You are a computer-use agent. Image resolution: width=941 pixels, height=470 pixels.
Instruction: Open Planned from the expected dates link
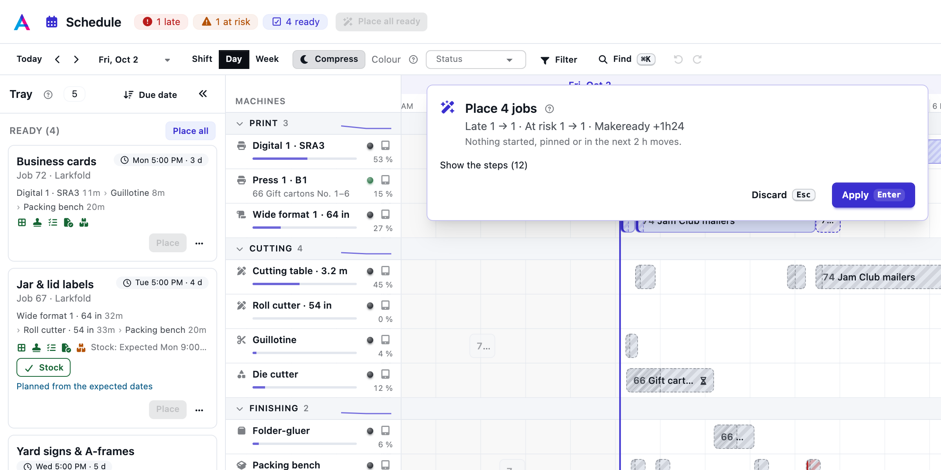(x=84, y=387)
